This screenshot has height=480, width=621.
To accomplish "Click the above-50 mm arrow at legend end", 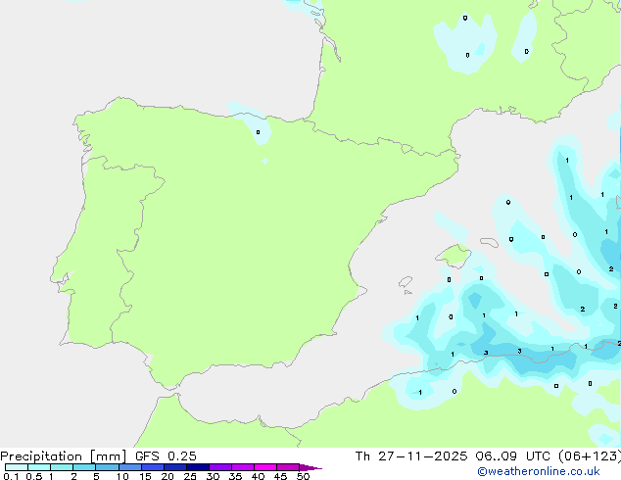I will [310, 467].
